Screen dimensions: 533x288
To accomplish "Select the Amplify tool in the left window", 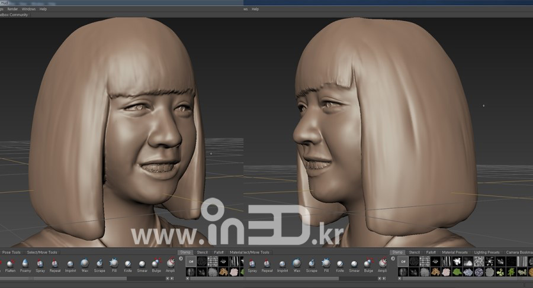I will coord(171,266).
